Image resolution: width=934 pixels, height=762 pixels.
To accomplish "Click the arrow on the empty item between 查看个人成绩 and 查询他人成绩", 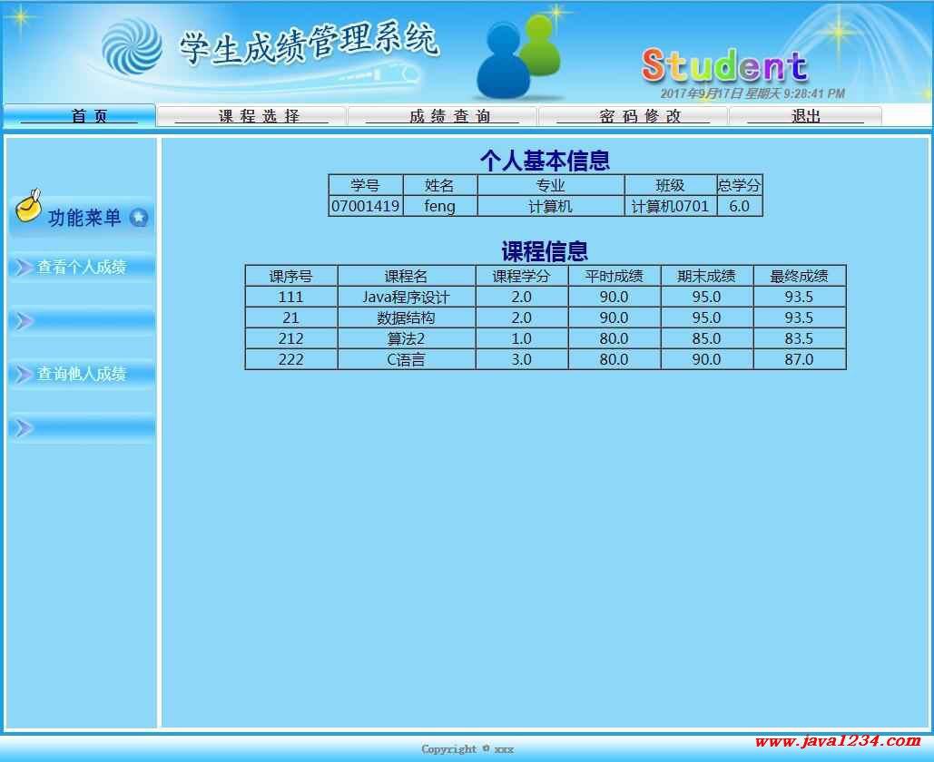I will [x=23, y=321].
